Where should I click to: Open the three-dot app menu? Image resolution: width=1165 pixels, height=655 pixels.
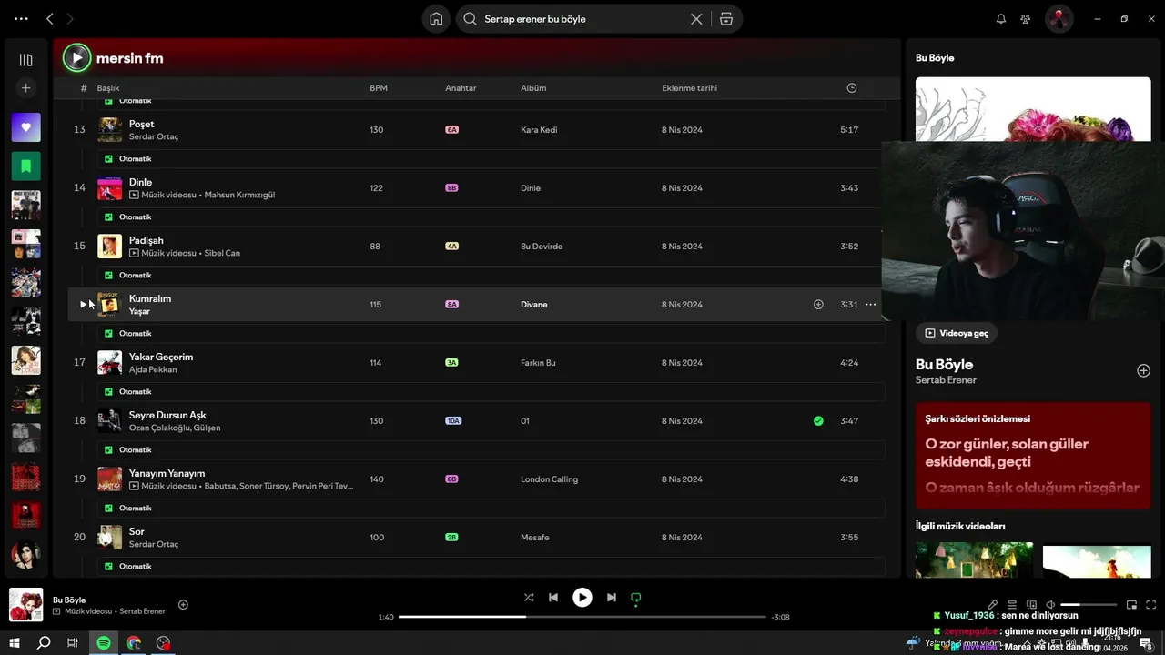click(x=22, y=18)
